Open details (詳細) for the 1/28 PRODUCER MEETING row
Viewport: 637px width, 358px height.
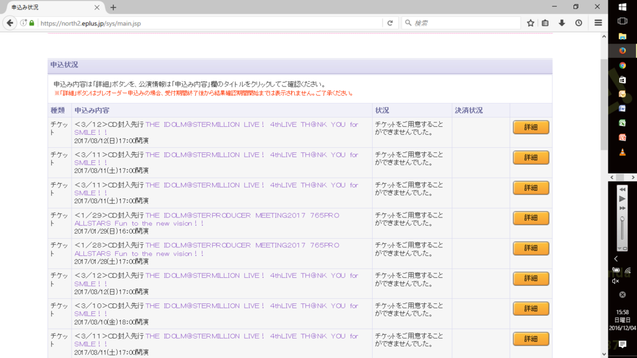click(x=531, y=248)
